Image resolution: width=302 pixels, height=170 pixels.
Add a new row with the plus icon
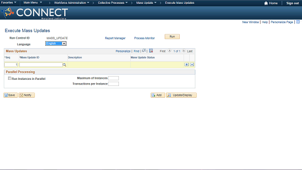(x=187, y=65)
